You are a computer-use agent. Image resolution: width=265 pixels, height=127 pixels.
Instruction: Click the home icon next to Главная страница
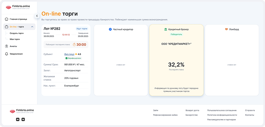click(x=6, y=19)
